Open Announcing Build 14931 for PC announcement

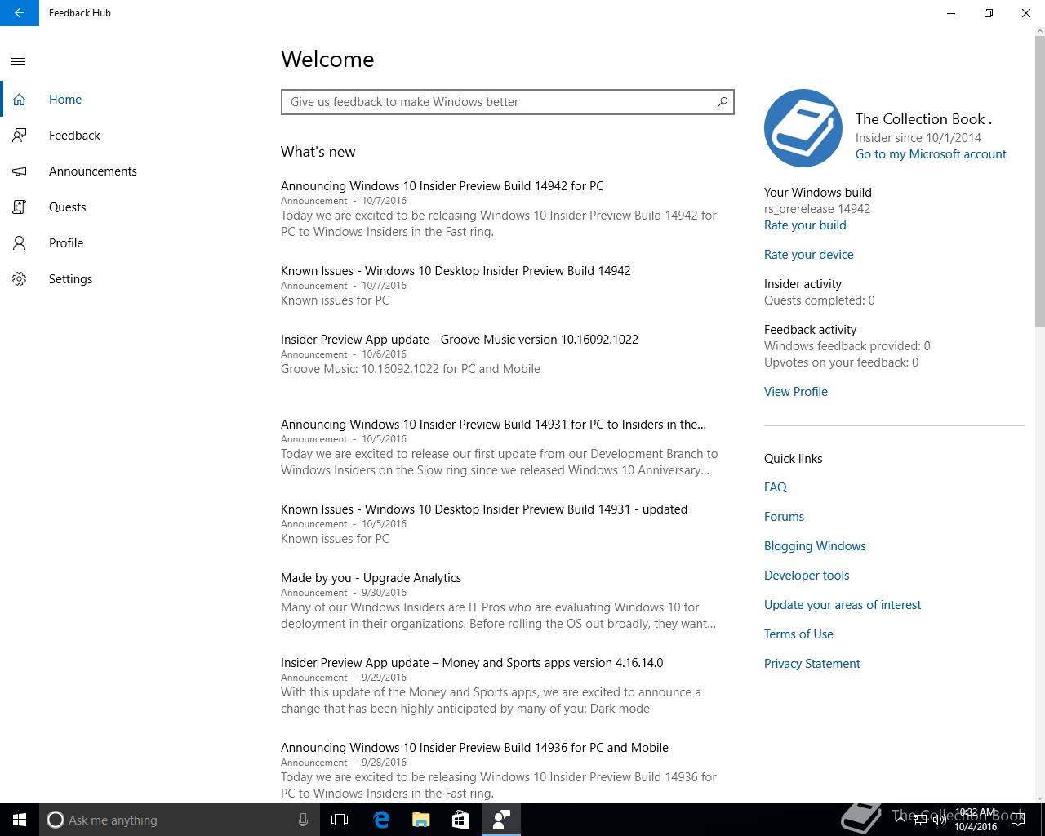(493, 425)
